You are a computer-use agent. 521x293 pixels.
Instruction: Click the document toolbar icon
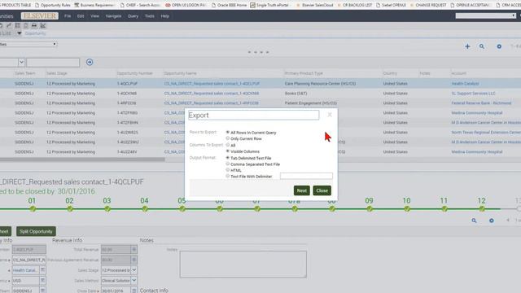(26, 25)
